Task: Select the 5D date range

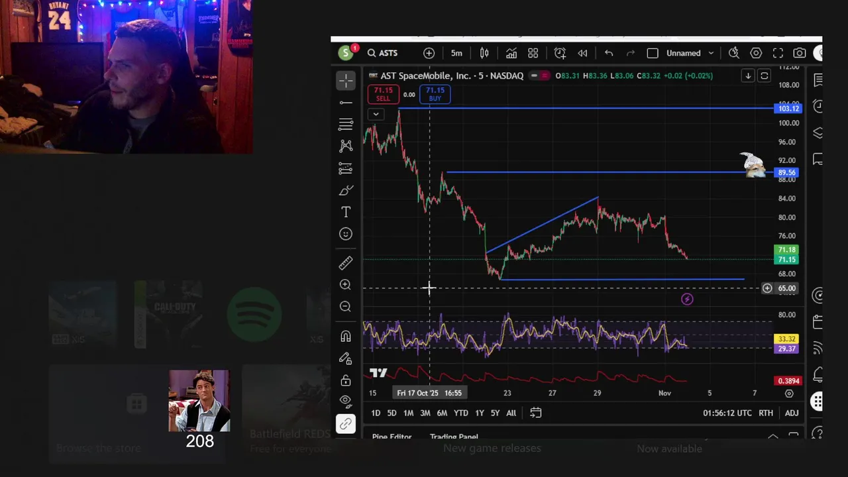Action: (392, 413)
